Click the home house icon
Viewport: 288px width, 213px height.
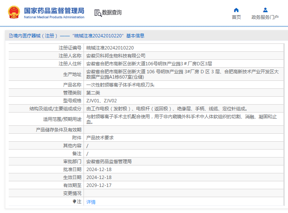point(236,10)
